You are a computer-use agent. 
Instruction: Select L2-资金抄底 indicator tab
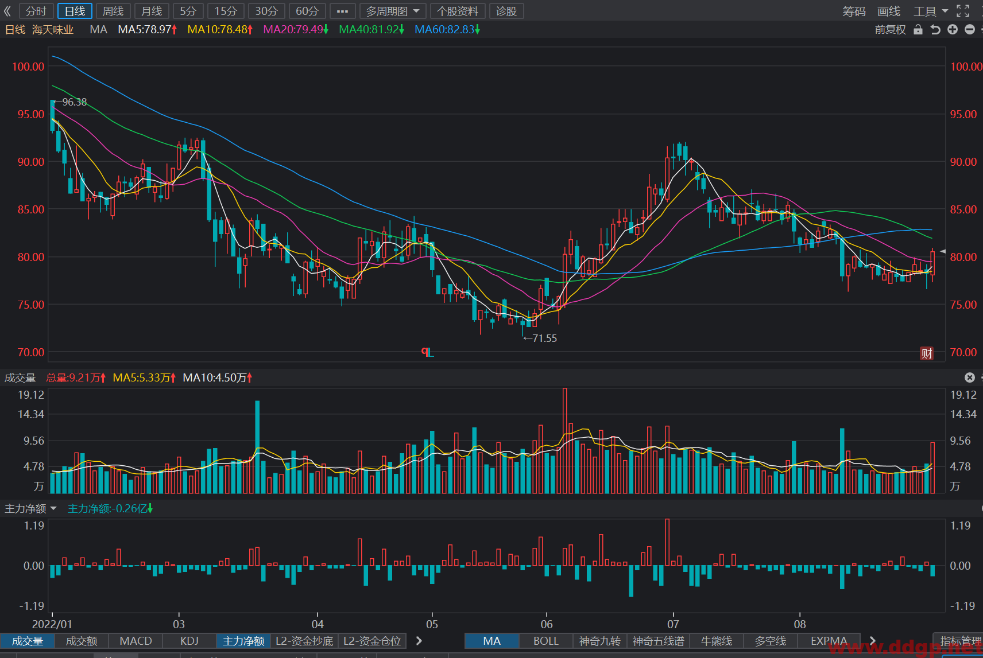(304, 641)
